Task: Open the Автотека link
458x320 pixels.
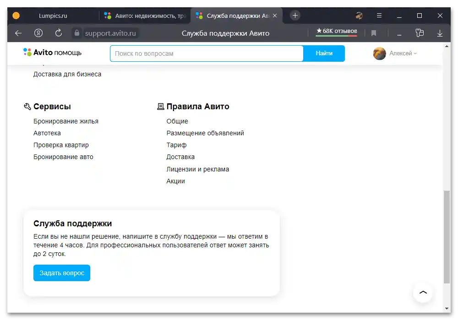Action: click(x=47, y=133)
